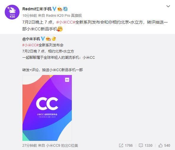Click the 小米CC9 拍出C位美 source link
The height and width of the screenshot is (150, 175).
pos(62,146)
